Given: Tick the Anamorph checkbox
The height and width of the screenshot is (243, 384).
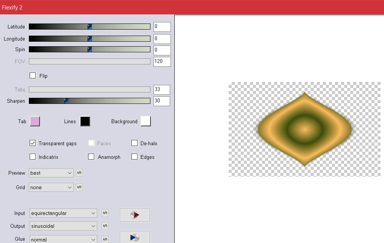Looking at the screenshot, I should pyautogui.click(x=91, y=157).
